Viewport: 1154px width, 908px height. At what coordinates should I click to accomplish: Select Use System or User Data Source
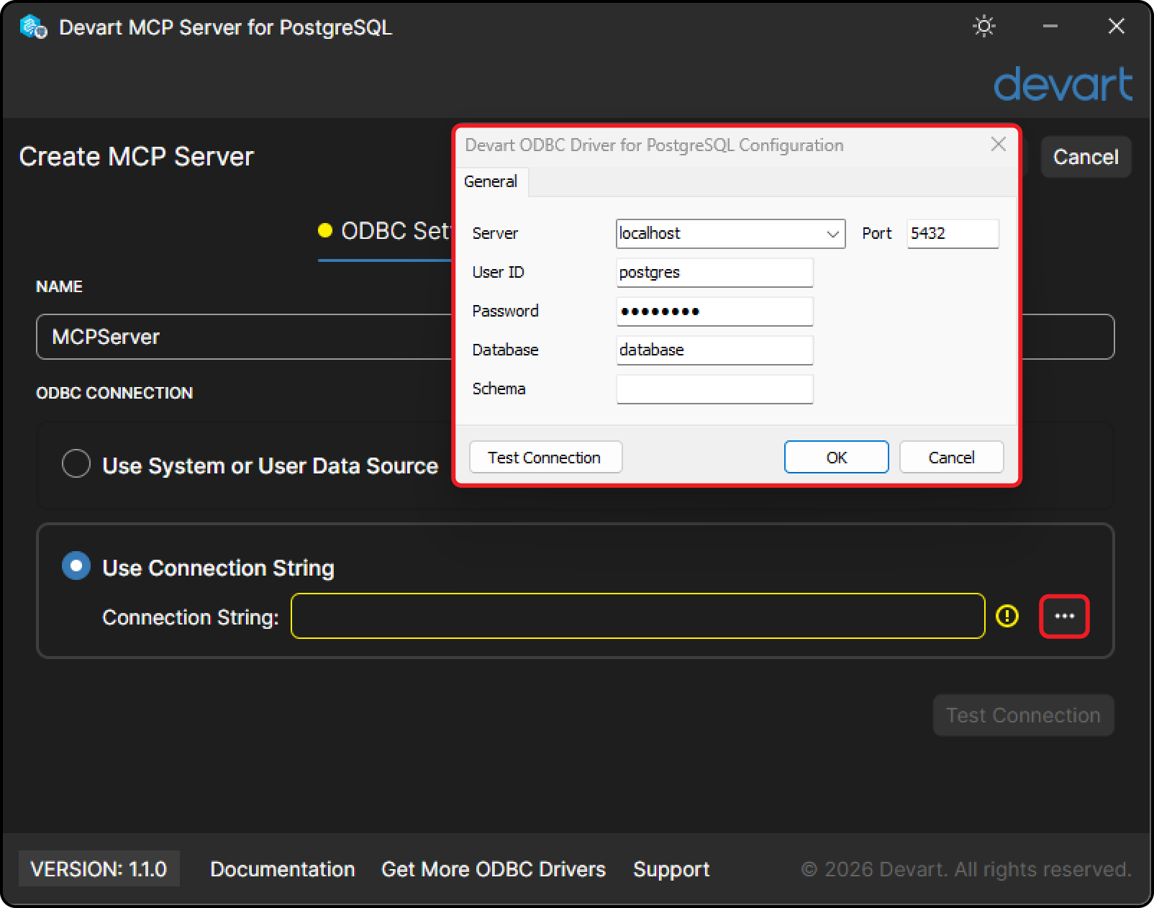[76, 463]
